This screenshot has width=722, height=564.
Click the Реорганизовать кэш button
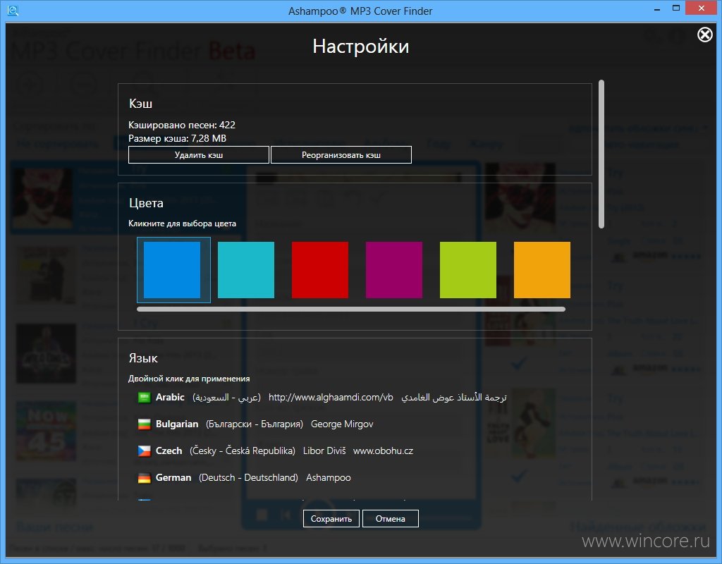click(x=341, y=154)
